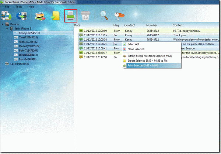This screenshot has width=221, height=154.
Task: Select Dick(169284113) contact
Action: pyautogui.click(x=28, y=55)
